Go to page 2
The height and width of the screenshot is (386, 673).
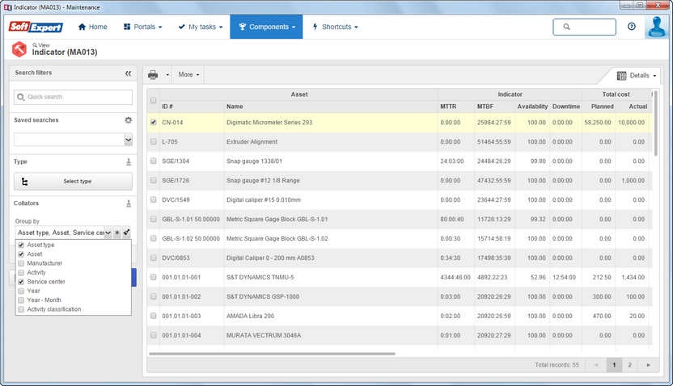pos(629,365)
